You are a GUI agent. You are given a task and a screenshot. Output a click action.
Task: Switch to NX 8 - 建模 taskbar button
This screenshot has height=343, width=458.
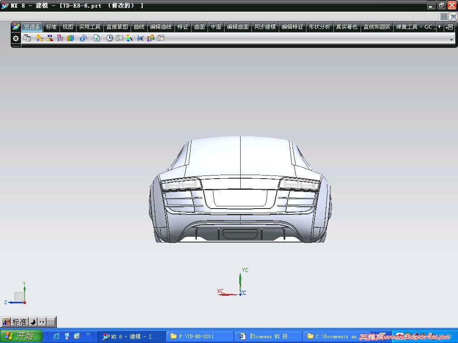point(131,337)
